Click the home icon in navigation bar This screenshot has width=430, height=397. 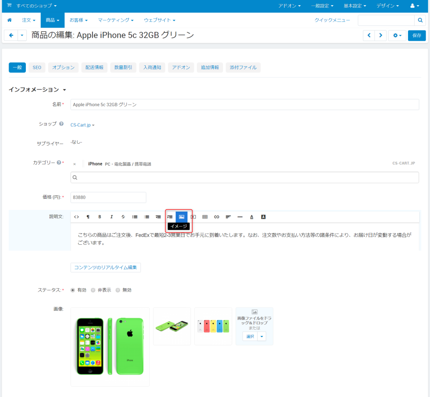coord(9,20)
